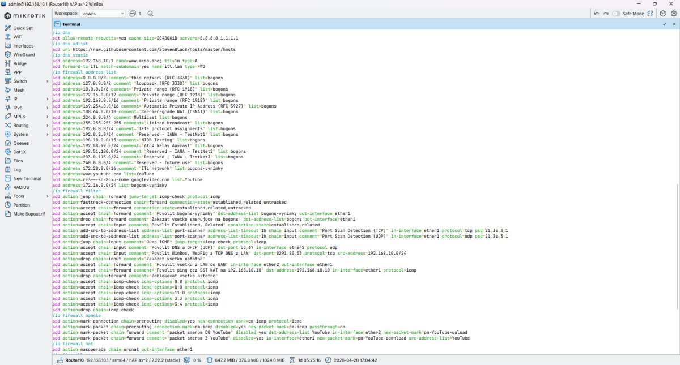Detach the Terminal window with the pin icon
The image size is (680, 365).
click(x=665, y=24)
